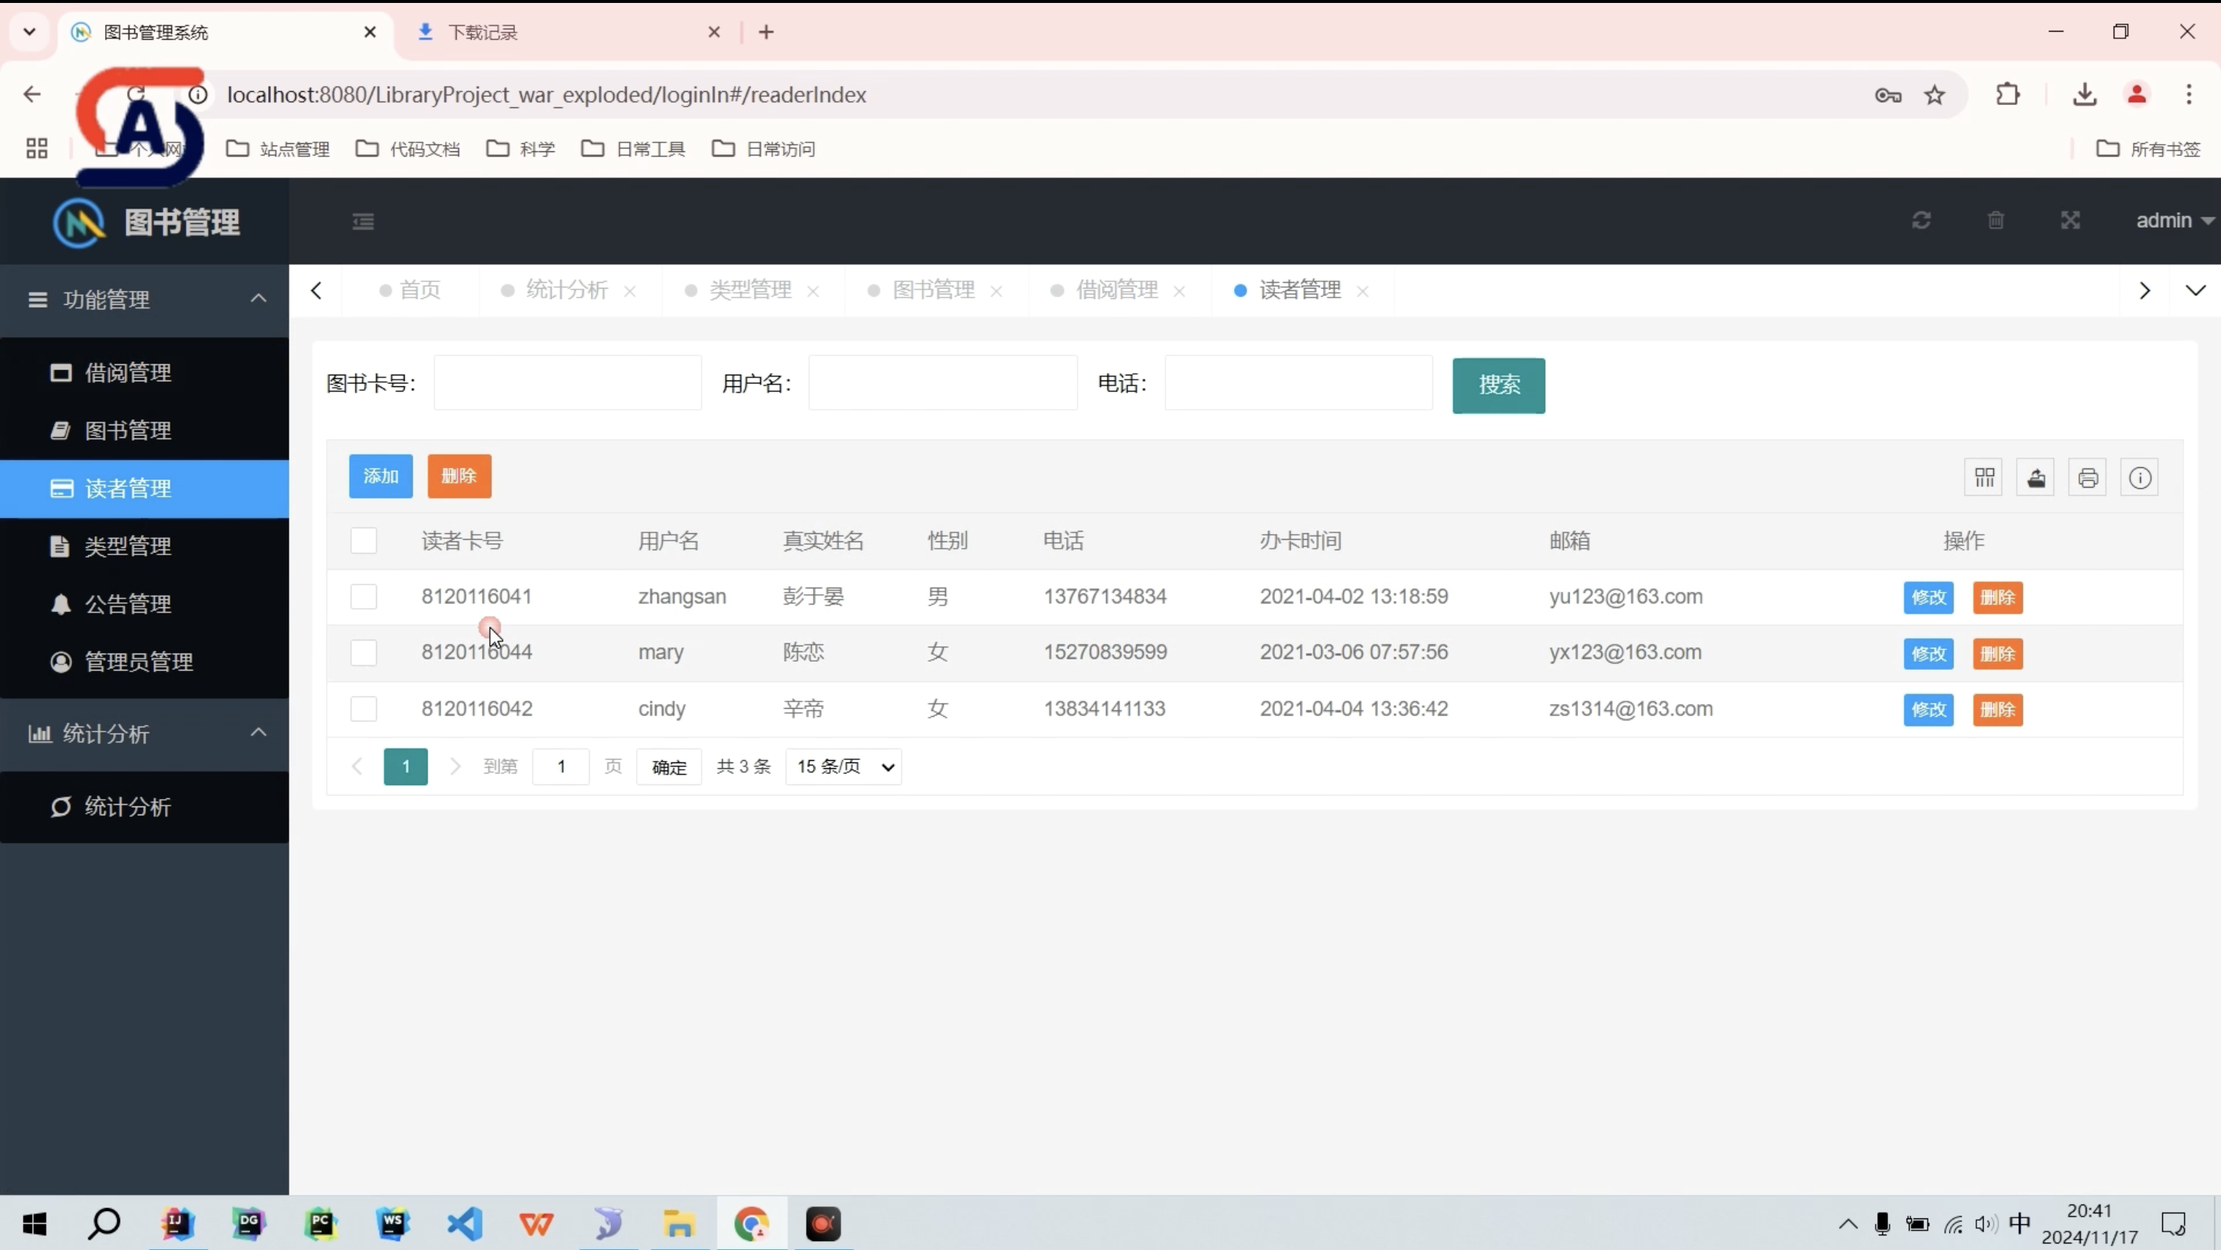
Task: Click the header refresh icon
Action: [1921, 220]
